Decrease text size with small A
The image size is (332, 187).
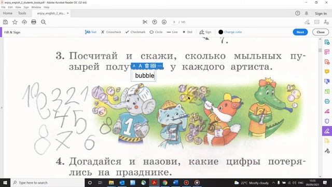(134, 66)
